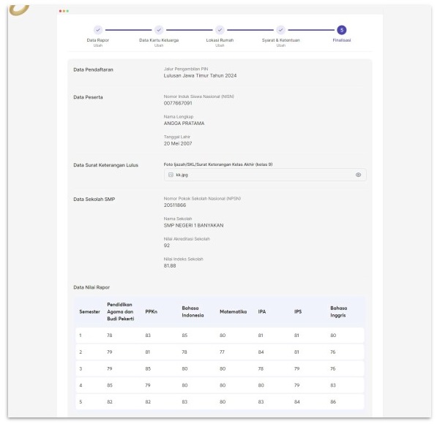Click the Data Kartu Keluarga step checkmark

(x=159, y=30)
